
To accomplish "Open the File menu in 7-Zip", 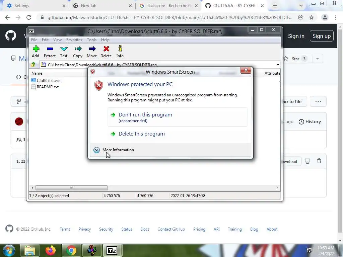I will tap(34, 40).
